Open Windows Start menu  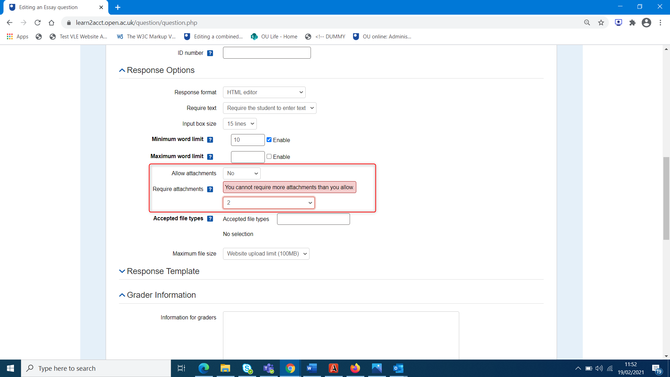point(10,368)
